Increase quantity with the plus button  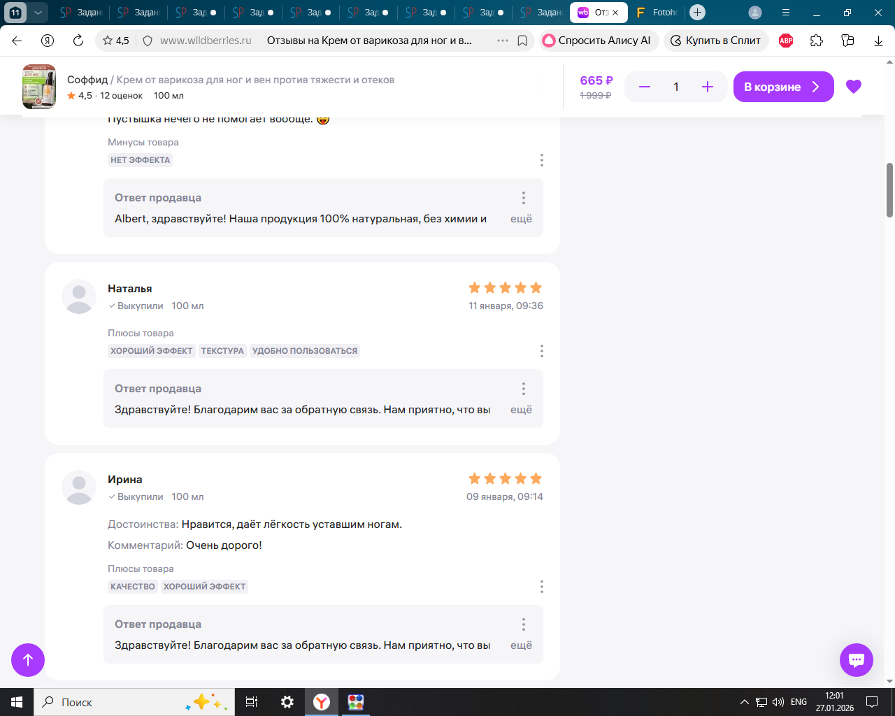point(707,87)
